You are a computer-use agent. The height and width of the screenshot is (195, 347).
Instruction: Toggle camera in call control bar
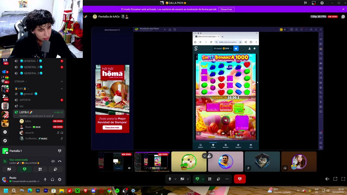click(182, 179)
